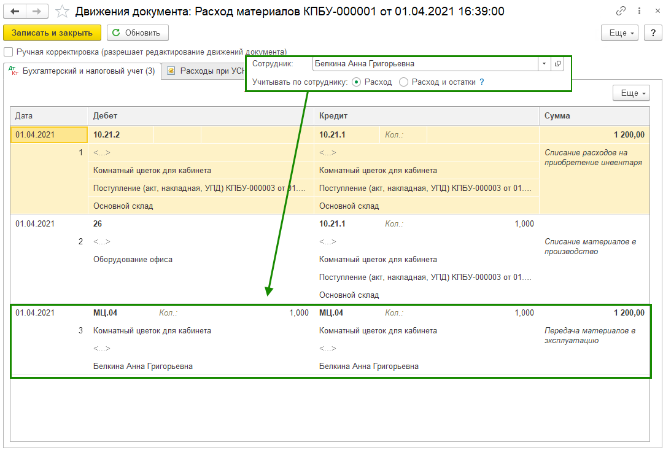This screenshot has height=450, width=663.
Task: Open the question mark help button
Action: click(x=652, y=33)
